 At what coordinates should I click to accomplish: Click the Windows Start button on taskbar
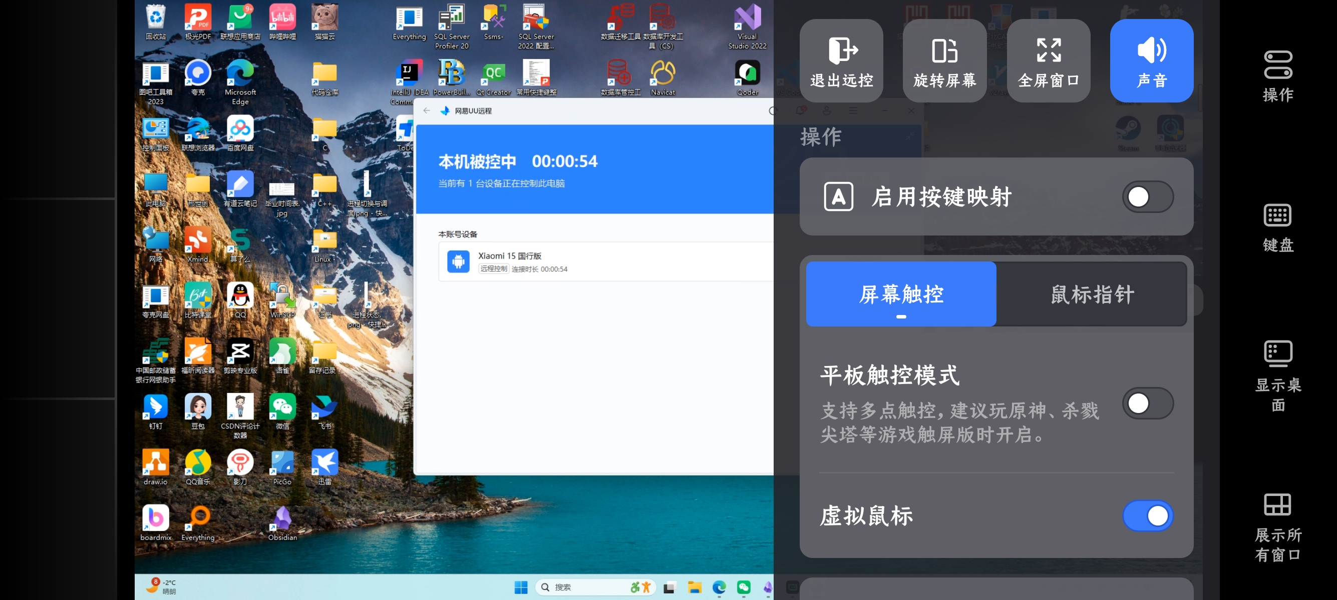click(521, 587)
